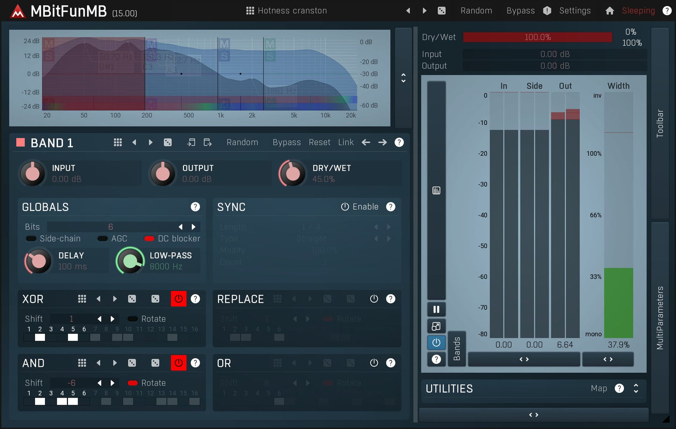676x429 pixels.
Task: Open the vertical Toolbar tab
Action: [660, 124]
